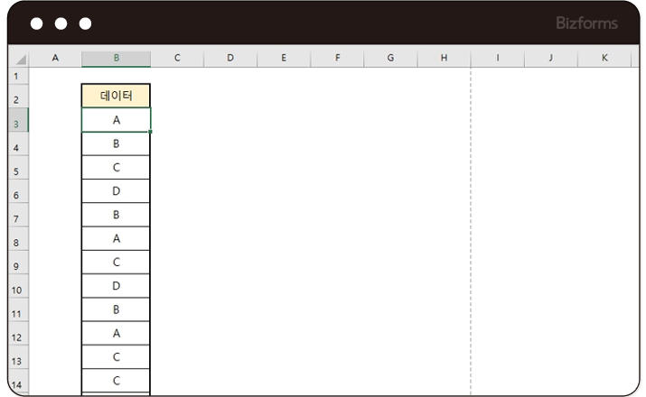Select row 11 header
646x397 pixels.
click(19, 309)
